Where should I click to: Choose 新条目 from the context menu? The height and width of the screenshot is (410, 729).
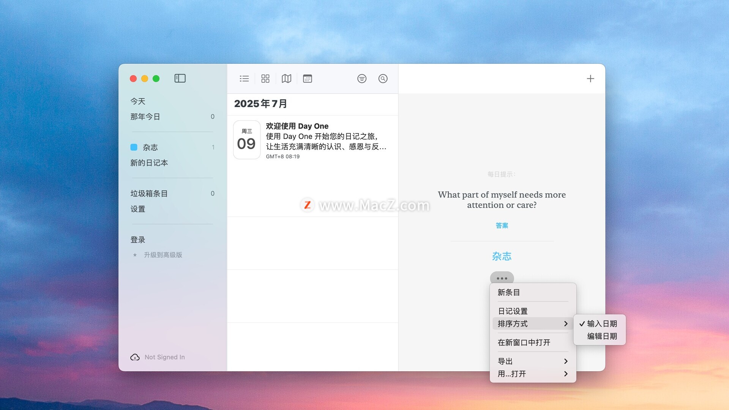pyautogui.click(x=533, y=292)
